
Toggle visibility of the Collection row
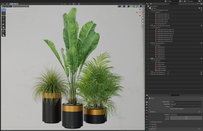201,8
